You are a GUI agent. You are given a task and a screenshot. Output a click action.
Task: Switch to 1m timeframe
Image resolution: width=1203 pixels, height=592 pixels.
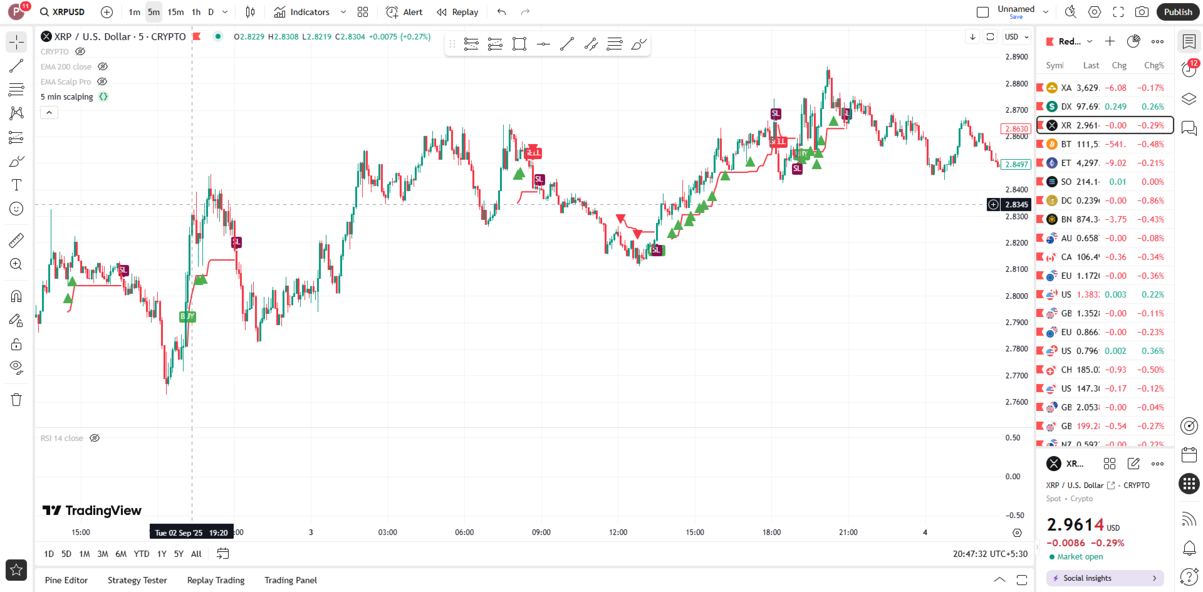(x=135, y=12)
